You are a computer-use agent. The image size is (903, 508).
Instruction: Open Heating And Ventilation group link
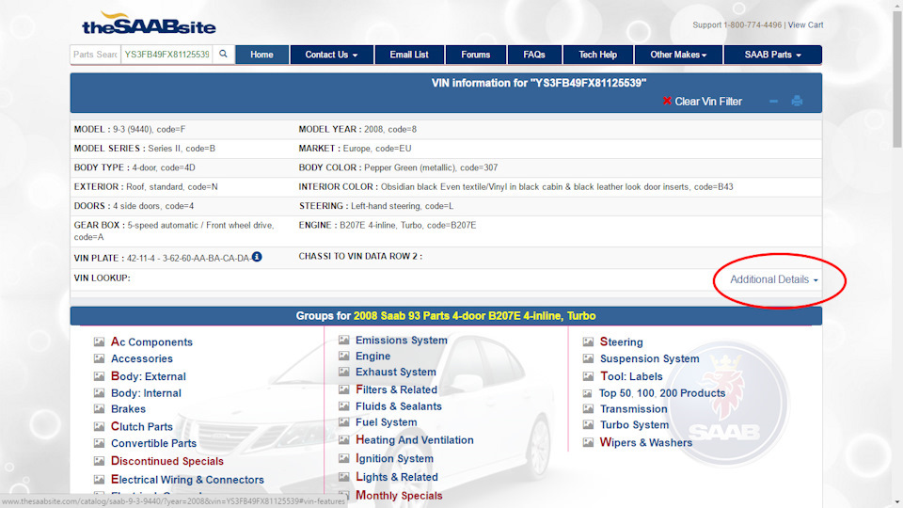(415, 439)
